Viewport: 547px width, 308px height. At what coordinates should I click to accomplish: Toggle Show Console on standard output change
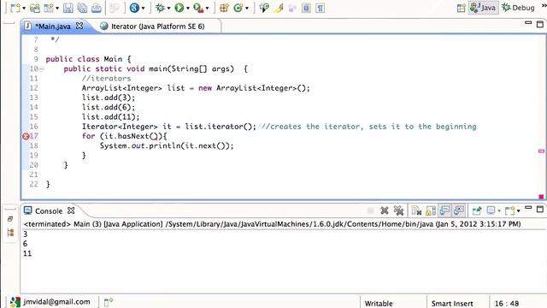pos(444,210)
